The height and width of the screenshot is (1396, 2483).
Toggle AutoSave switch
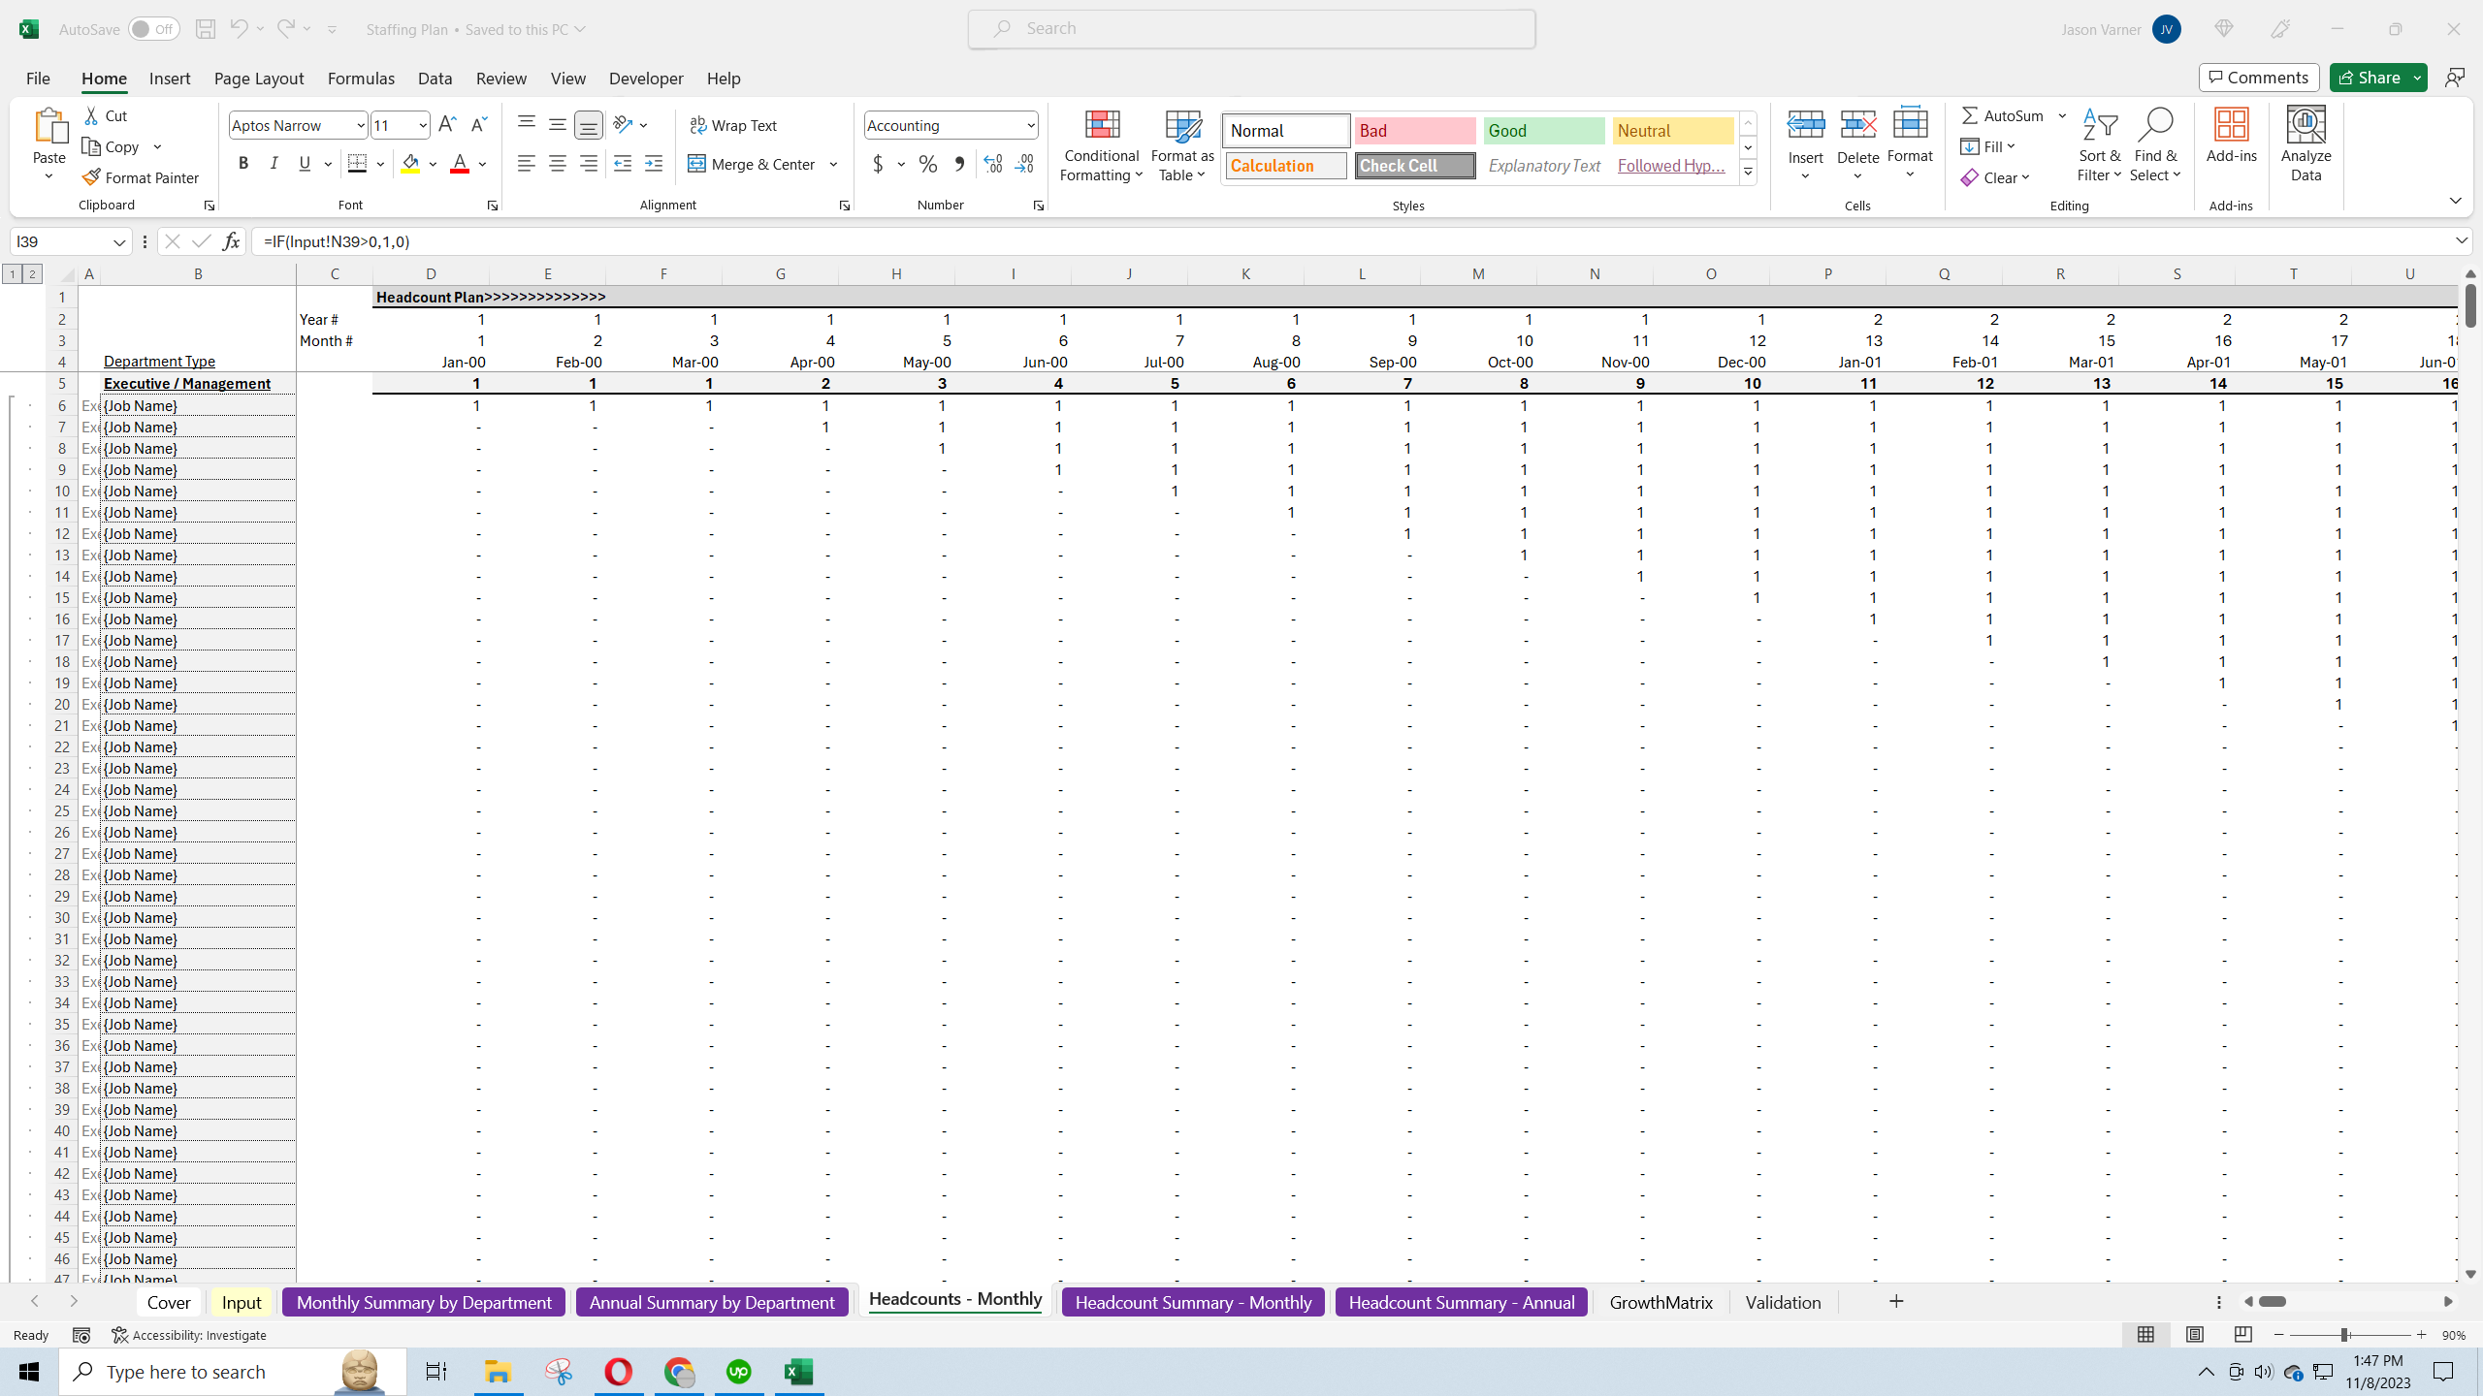pyautogui.click(x=153, y=29)
